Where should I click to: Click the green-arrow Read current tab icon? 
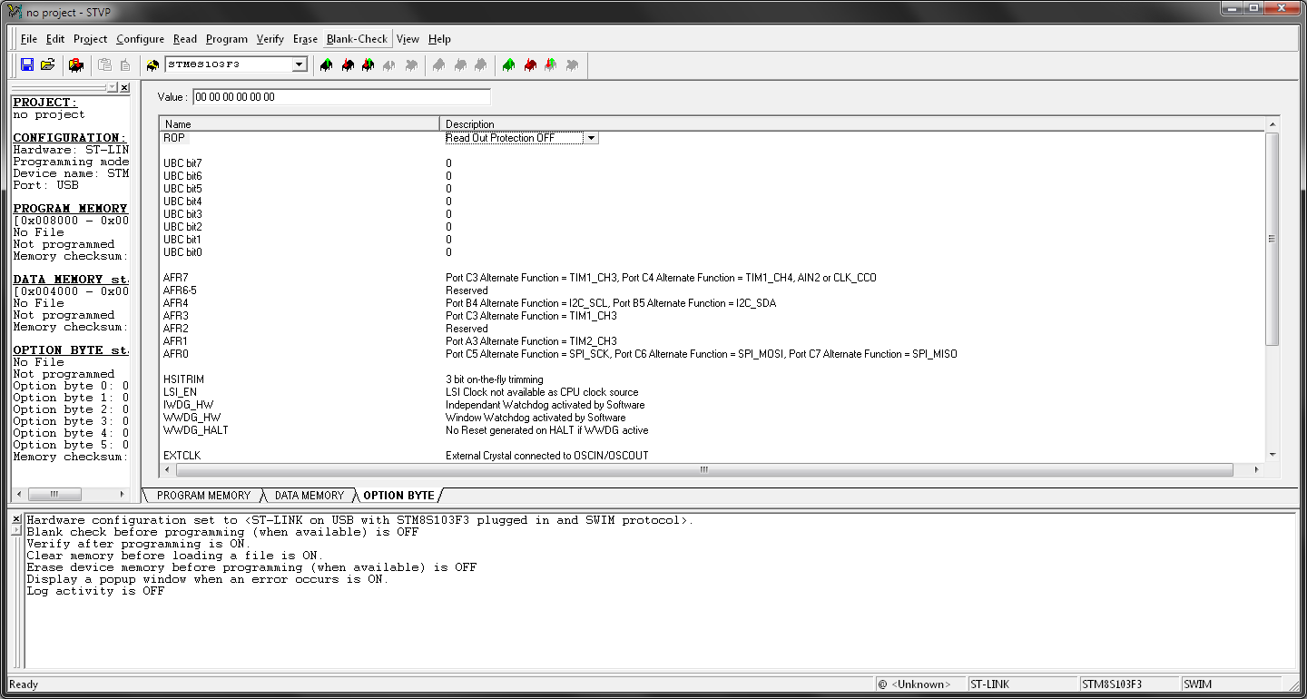pyautogui.click(x=325, y=64)
